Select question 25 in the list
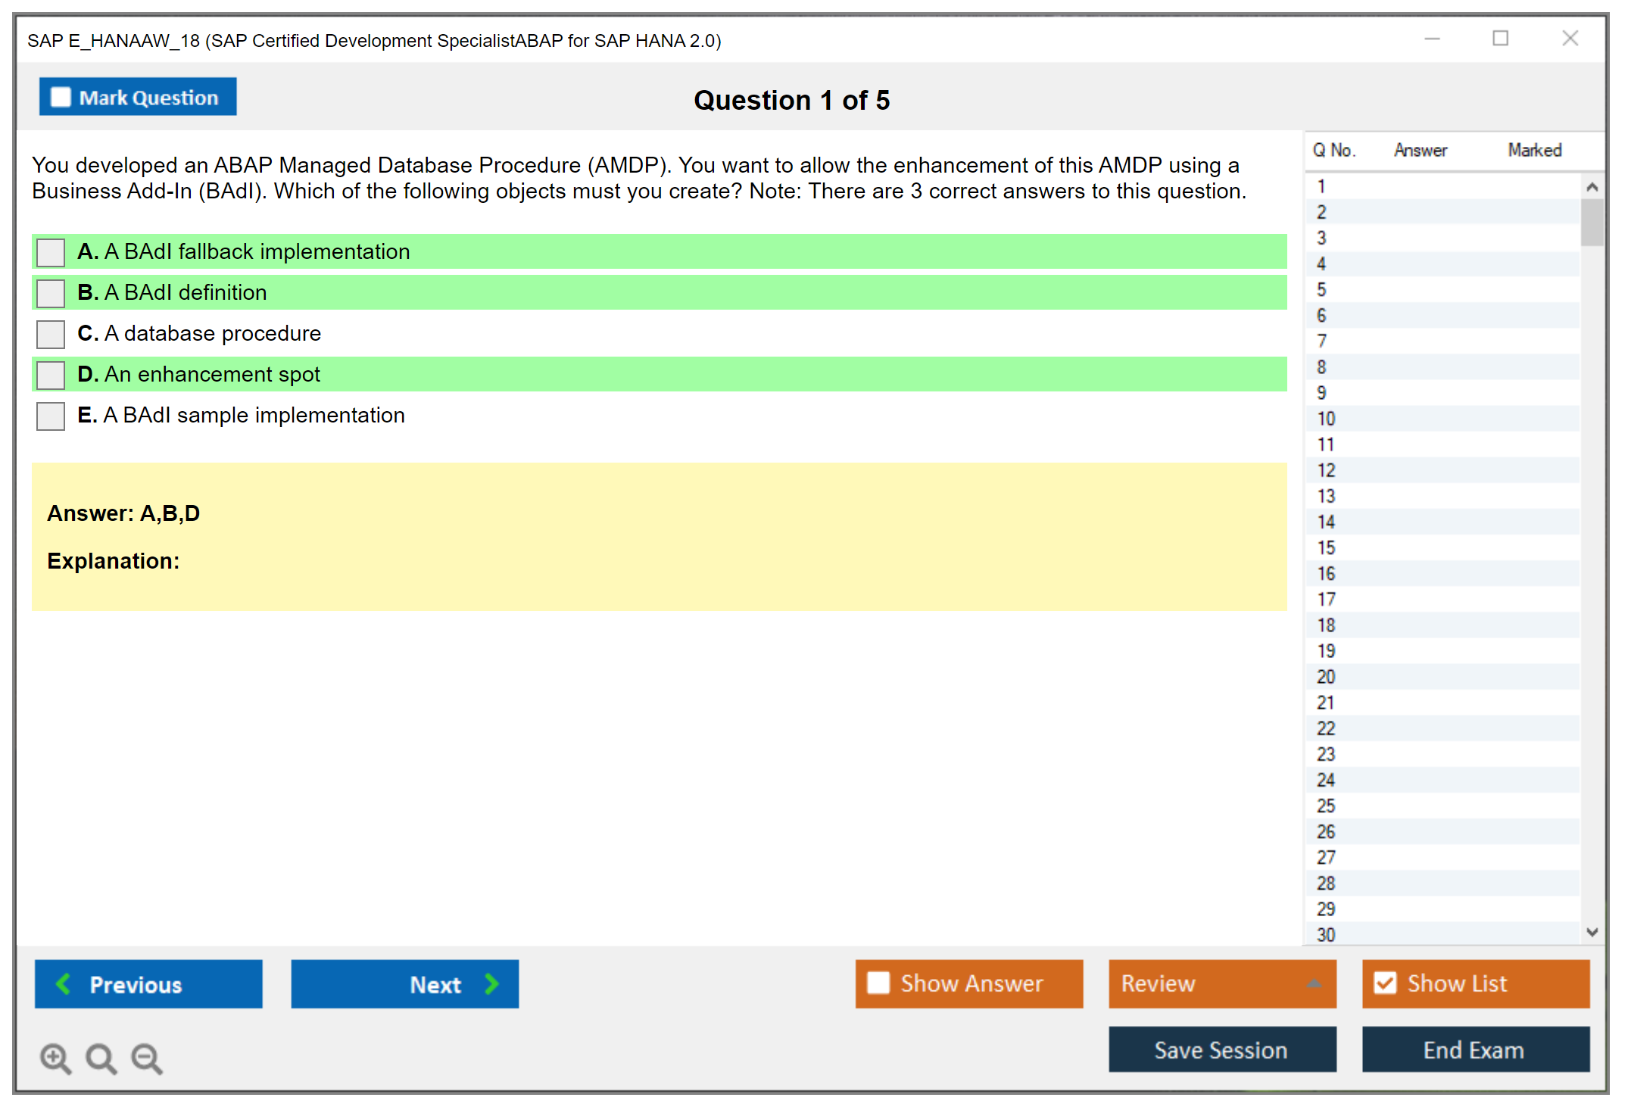 coord(1326,806)
